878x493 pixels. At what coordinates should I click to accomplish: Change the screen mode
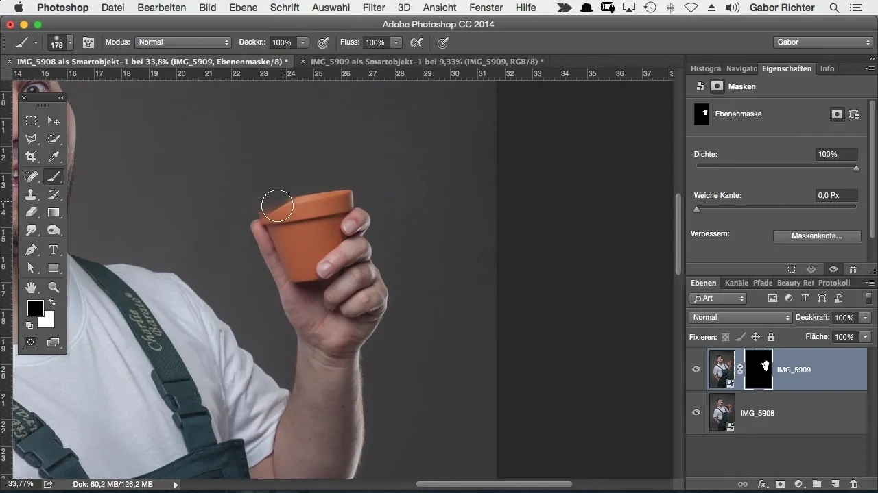(54, 342)
